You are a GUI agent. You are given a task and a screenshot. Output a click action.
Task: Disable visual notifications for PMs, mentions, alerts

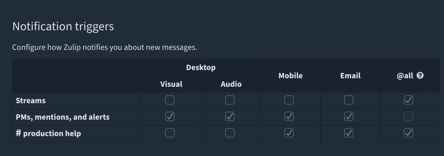(170, 116)
